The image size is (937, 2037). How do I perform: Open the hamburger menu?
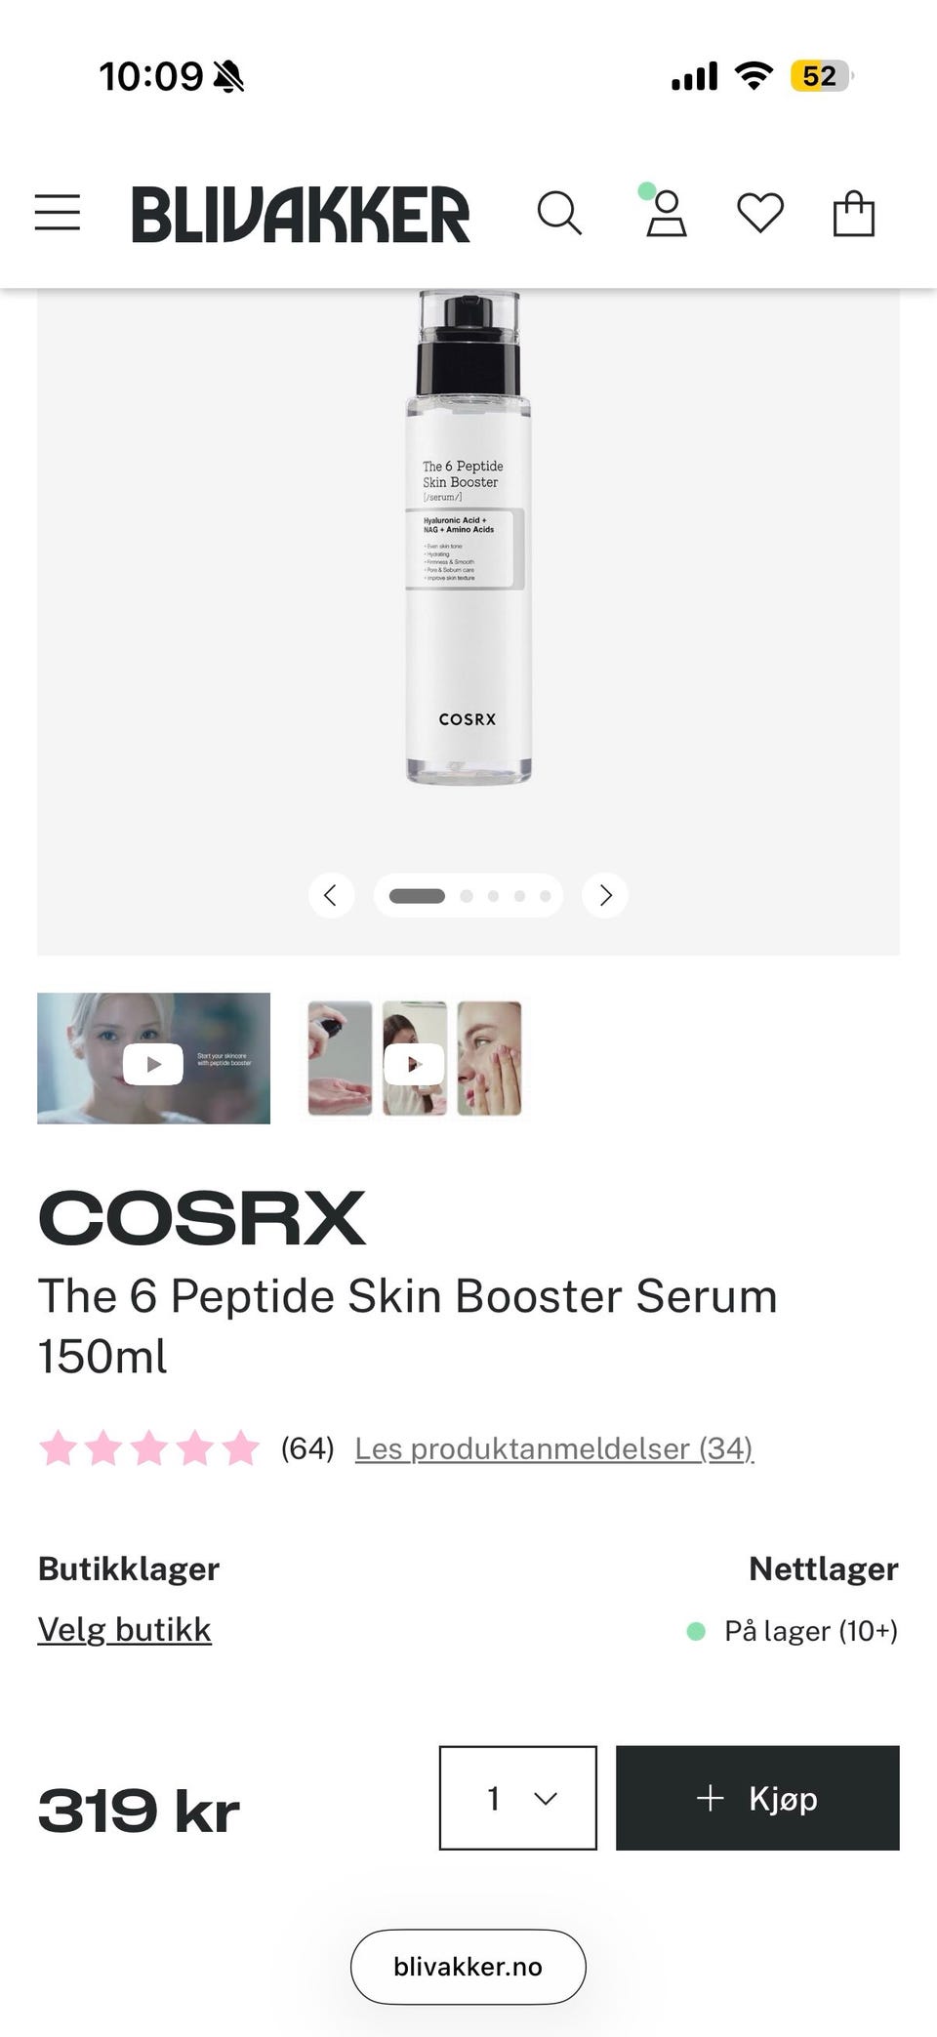[58, 213]
